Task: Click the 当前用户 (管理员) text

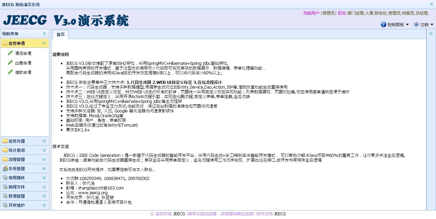Action: (320, 13)
